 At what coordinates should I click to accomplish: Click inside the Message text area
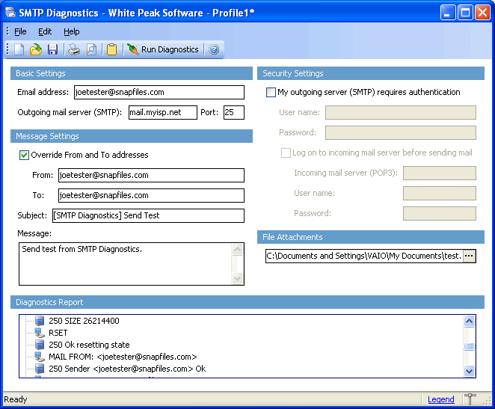(126, 264)
